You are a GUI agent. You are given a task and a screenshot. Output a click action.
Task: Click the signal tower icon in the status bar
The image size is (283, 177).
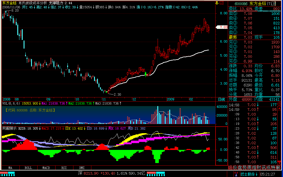pyautogui.click(x=236, y=174)
